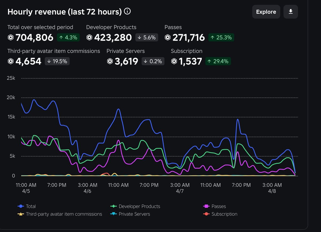This screenshot has height=232, width=321.
Task: Select the Private Servers value 3,619
Action: coord(126,61)
